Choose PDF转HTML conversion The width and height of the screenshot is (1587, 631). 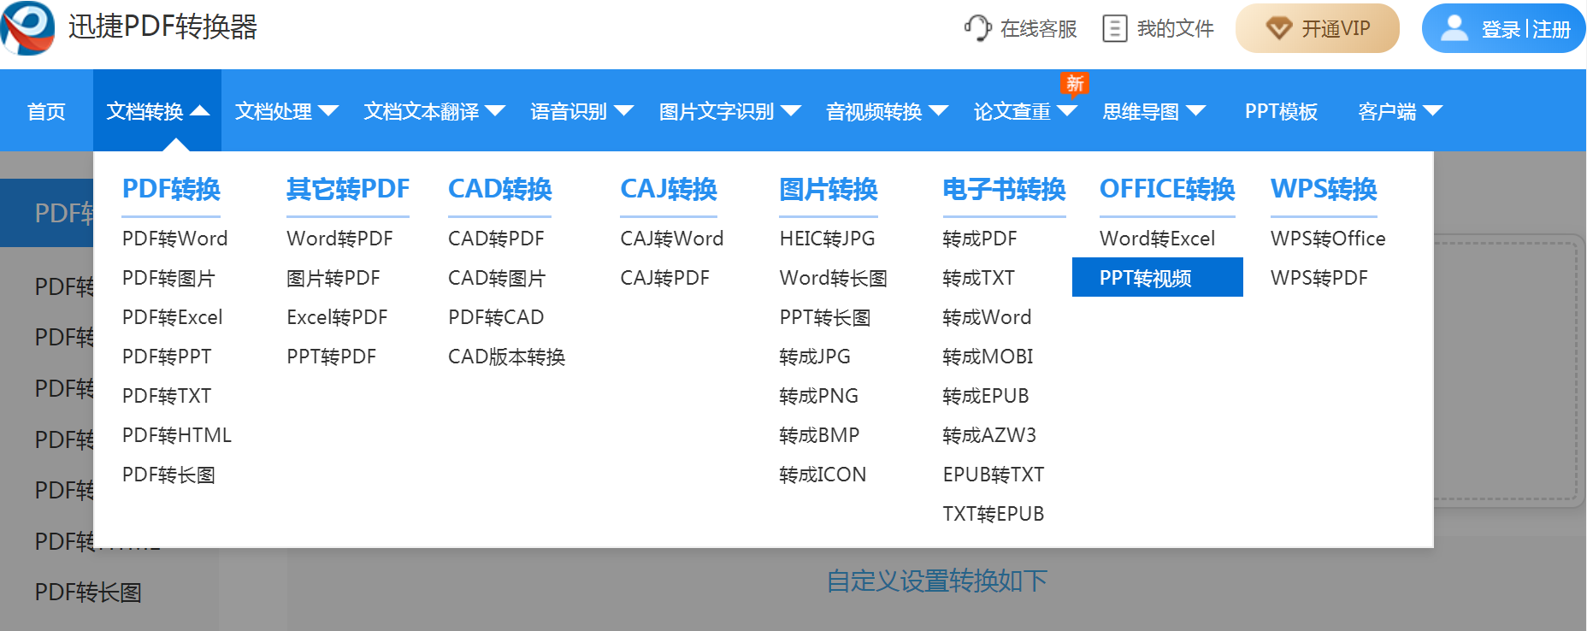(x=177, y=435)
